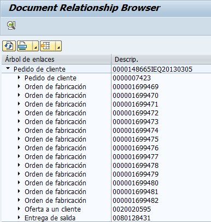Image resolution: width=211 pixels, height=222 pixels.
Task: Expand Orden de fabricación 000001699479
Action: tap(19, 174)
